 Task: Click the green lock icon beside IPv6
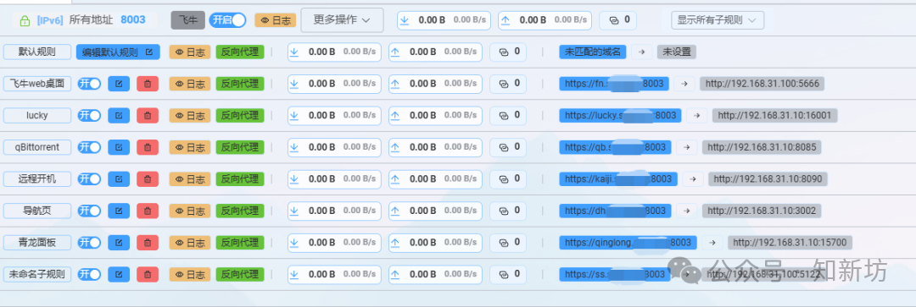coord(25,20)
